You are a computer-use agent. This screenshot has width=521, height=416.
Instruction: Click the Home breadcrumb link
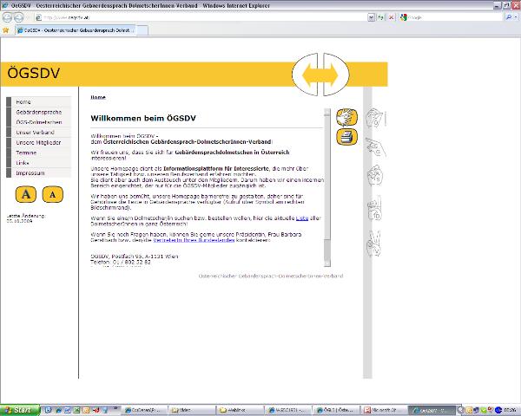[97, 97]
